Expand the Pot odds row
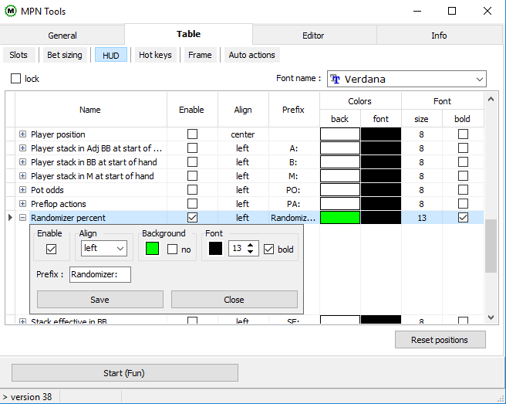 [22, 190]
